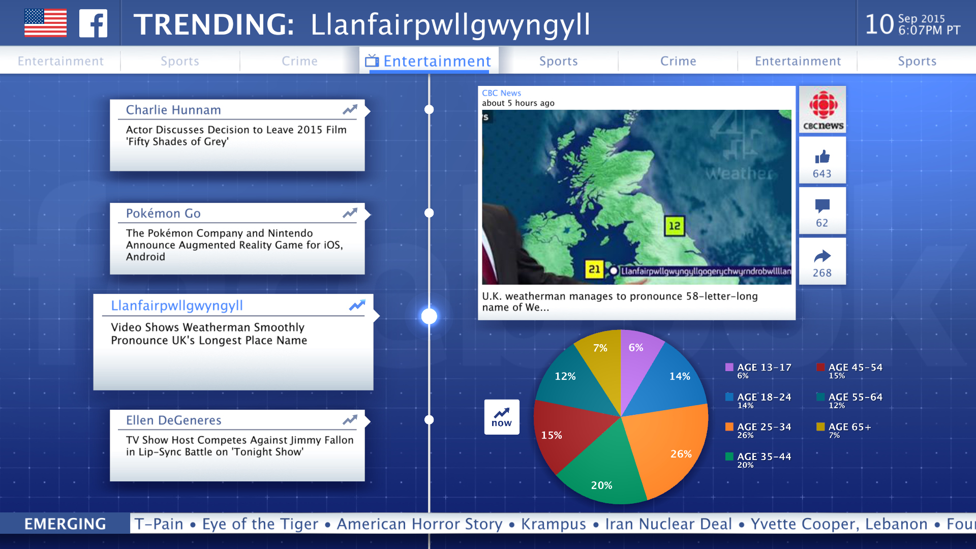Click the '643' likes count
The width and height of the screenshot is (976, 549).
822,174
